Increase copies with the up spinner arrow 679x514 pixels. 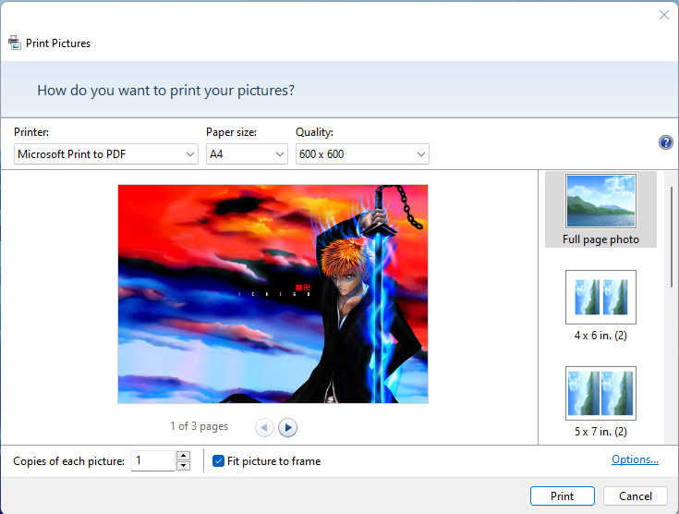coord(184,456)
